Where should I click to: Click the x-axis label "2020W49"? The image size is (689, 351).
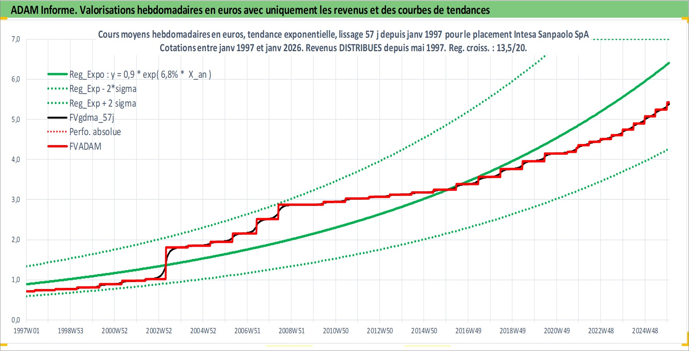557,331
